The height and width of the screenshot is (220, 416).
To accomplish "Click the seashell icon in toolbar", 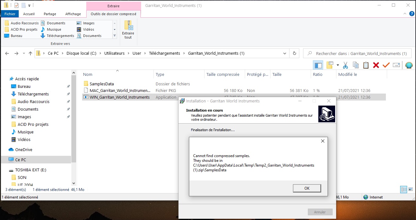I will point(409,65).
